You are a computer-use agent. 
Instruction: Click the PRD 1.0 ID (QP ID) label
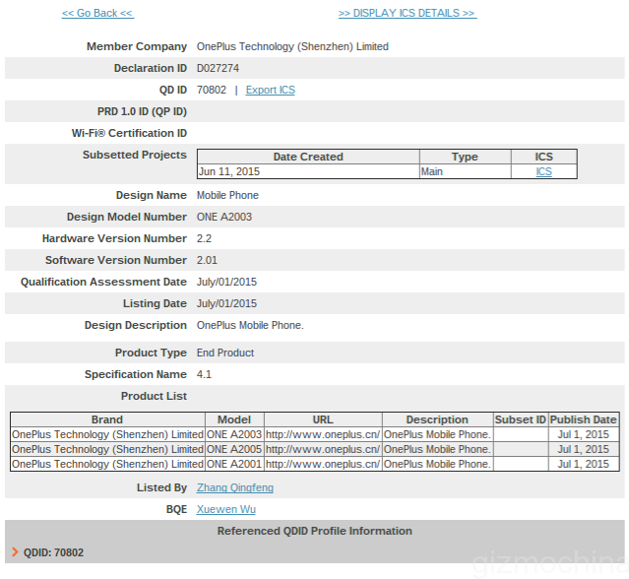pyautogui.click(x=142, y=111)
